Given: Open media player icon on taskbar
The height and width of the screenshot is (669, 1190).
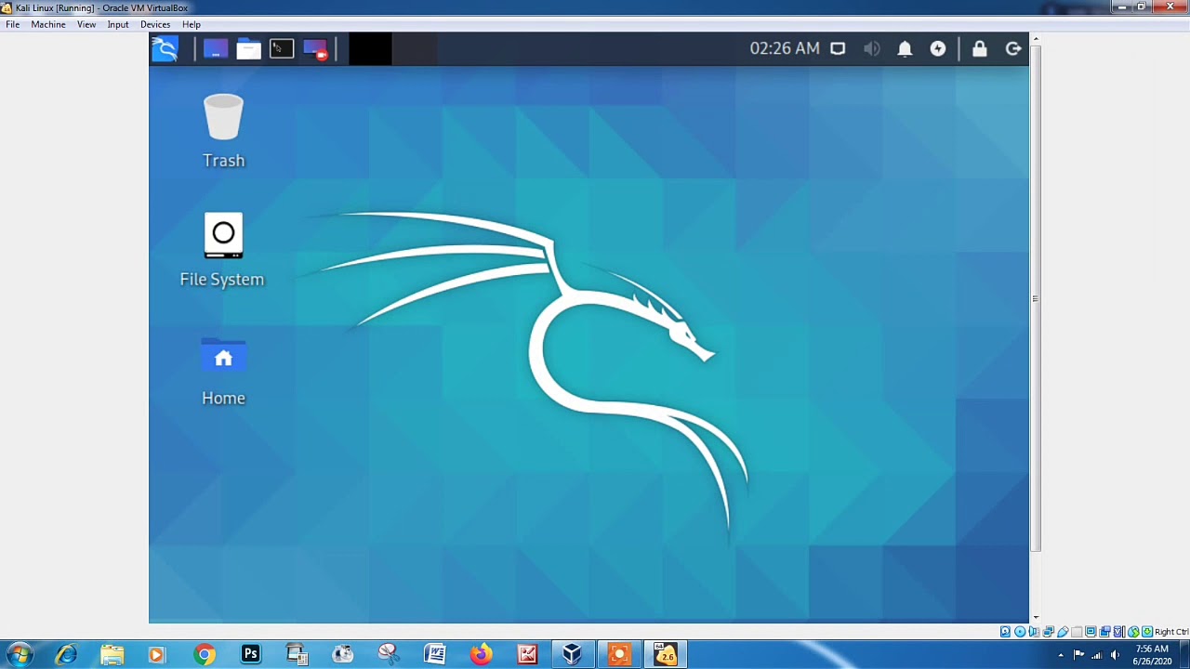Looking at the screenshot, I should click(x=156, y=655).
